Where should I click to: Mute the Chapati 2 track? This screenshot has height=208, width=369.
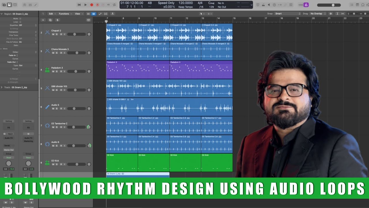tap(53, 34)
